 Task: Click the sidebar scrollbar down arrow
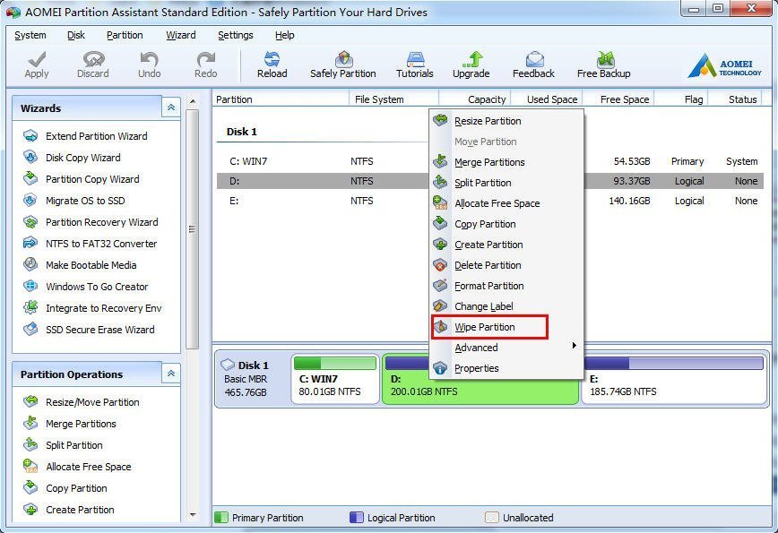tap(193, 515)
